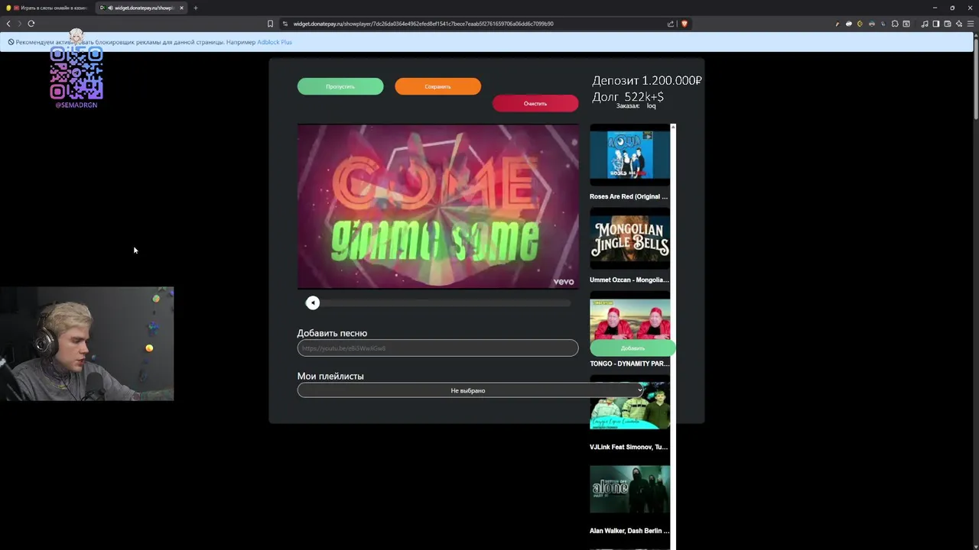
Task: Switch to the 'Играть в слоты онлайн' tab
Action: tap(47, 8)
